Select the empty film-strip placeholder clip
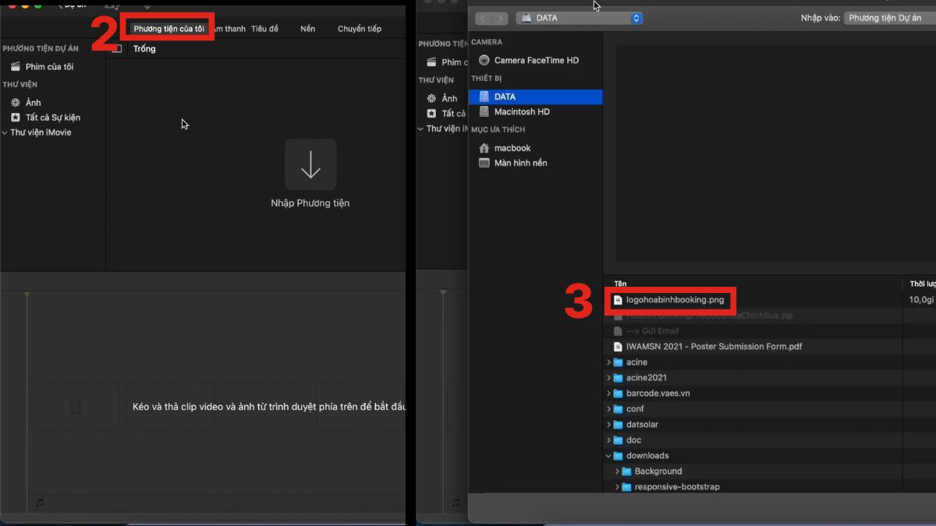Viewport: 936px width, 526px height. click(75, 407)
